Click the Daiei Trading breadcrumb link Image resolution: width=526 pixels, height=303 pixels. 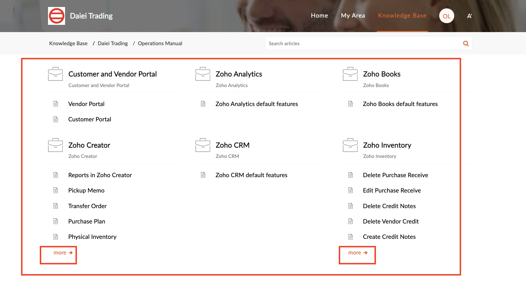pyautogui.click(x=113, y=43)
